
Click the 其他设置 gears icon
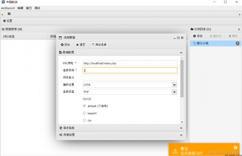(x=61, y=135)
